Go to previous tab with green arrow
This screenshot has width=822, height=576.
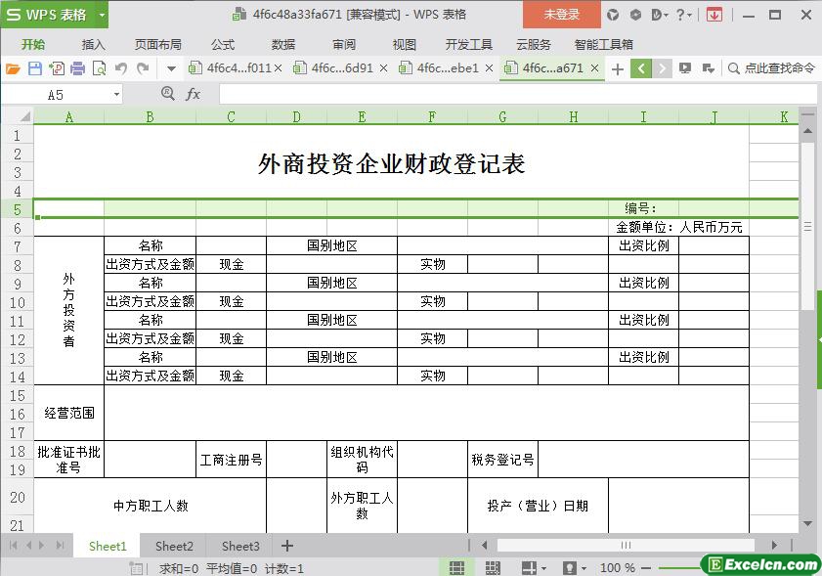(640, 68)
